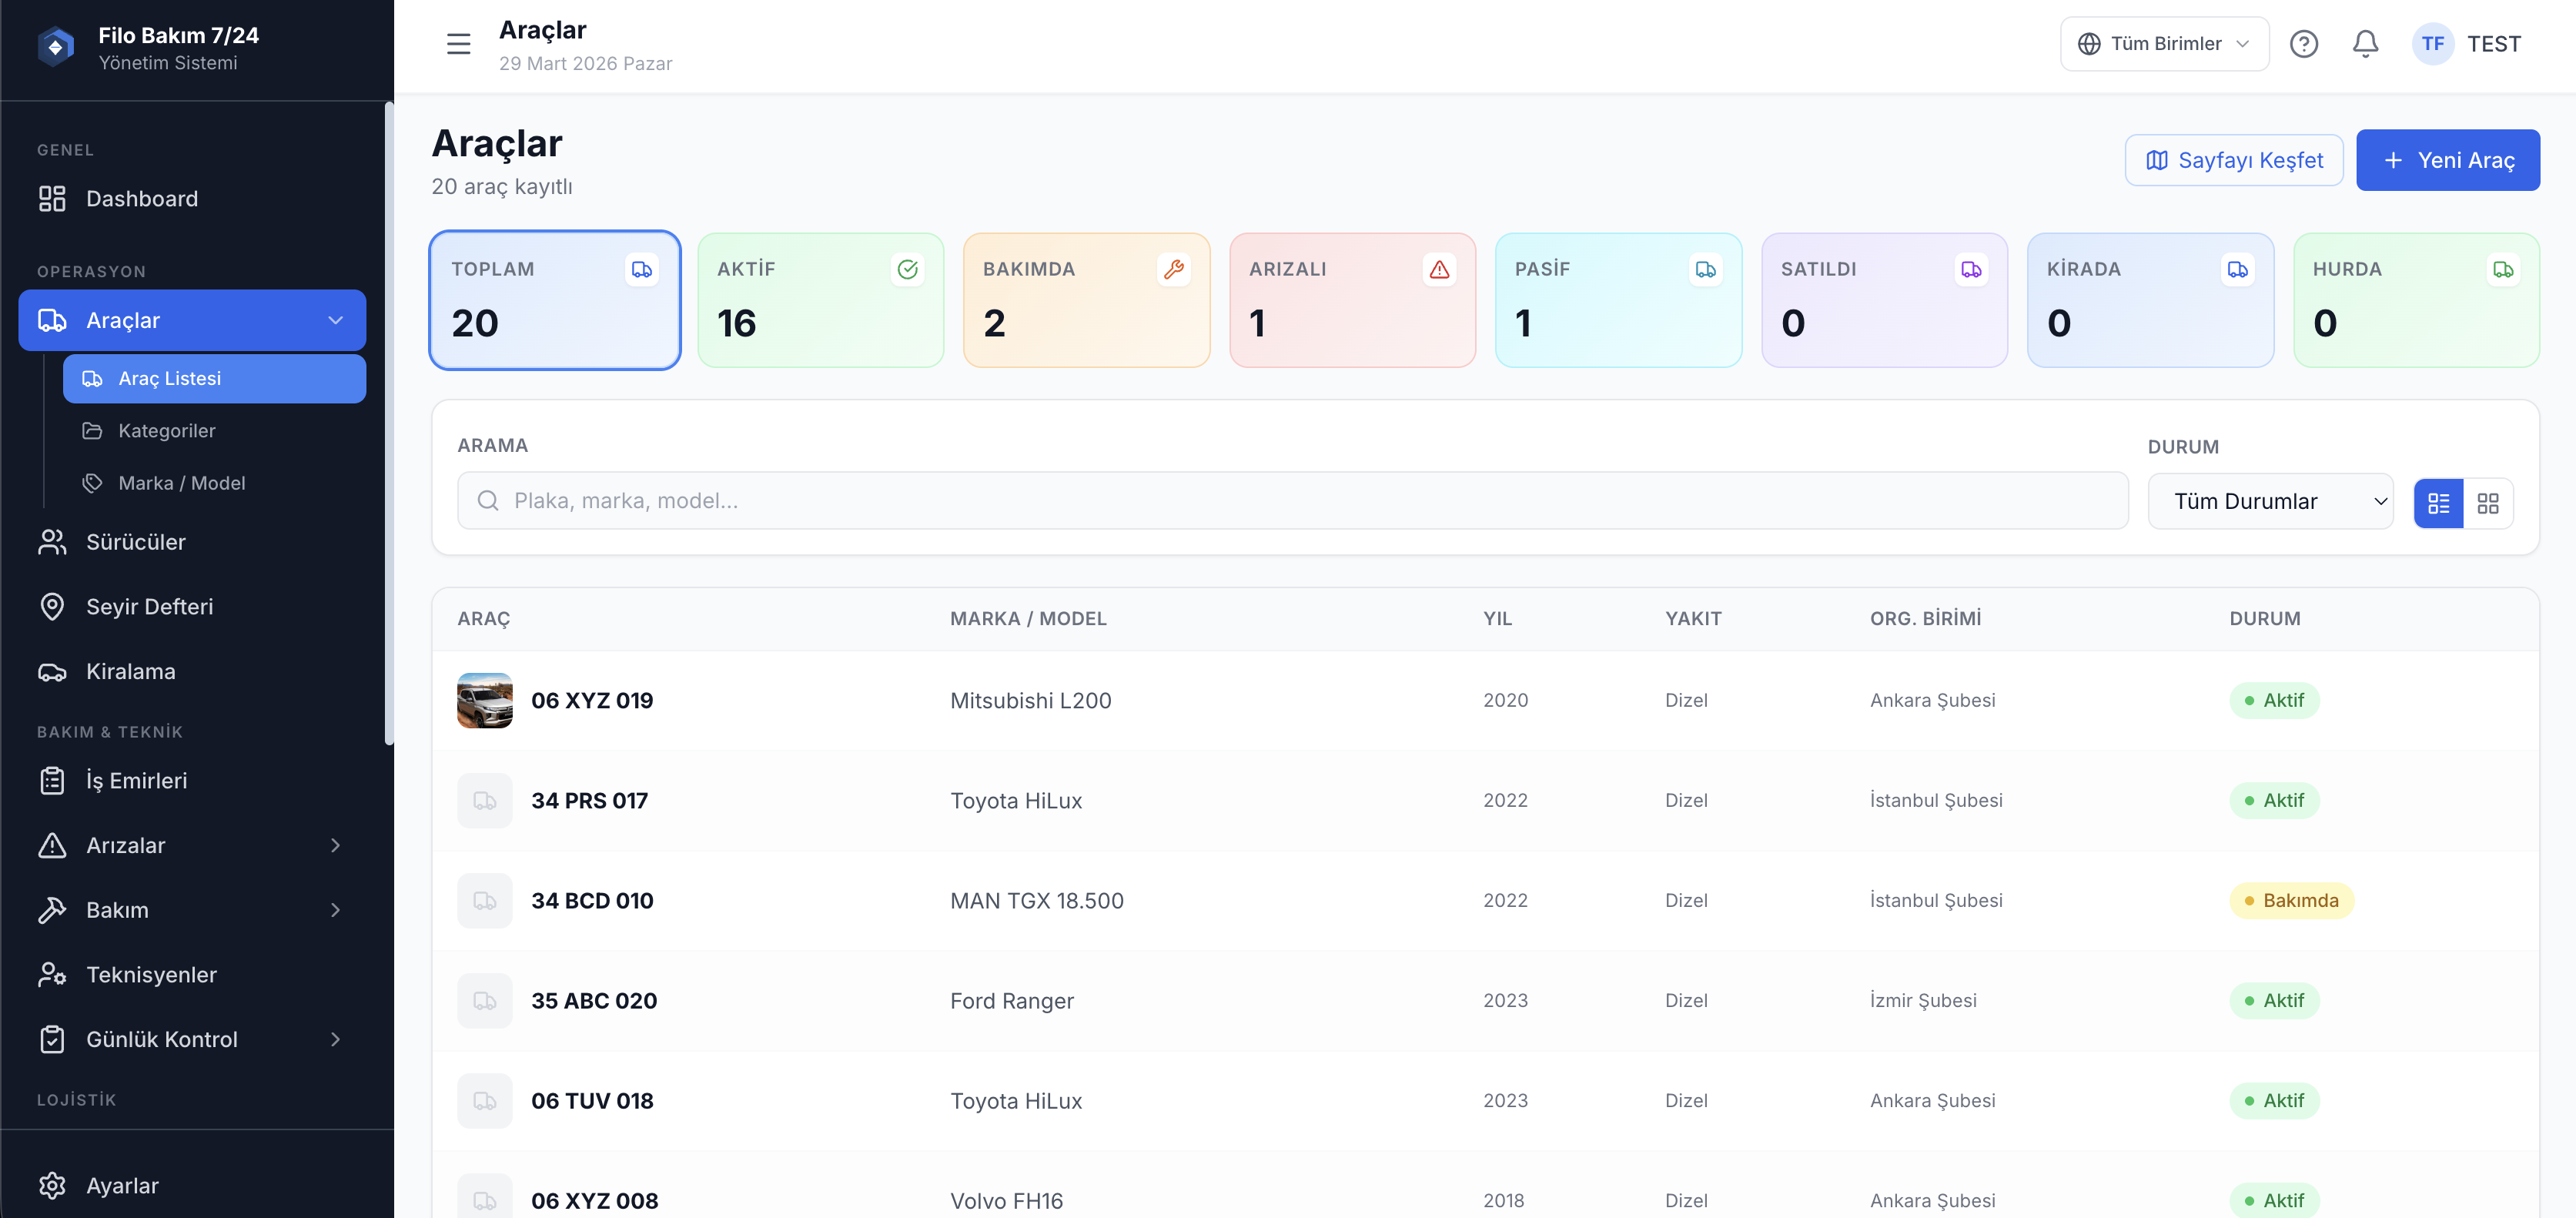Expand the Arızalar submenu chevron
This screenshot has height=1218, width=2576.
pos(335,845)
